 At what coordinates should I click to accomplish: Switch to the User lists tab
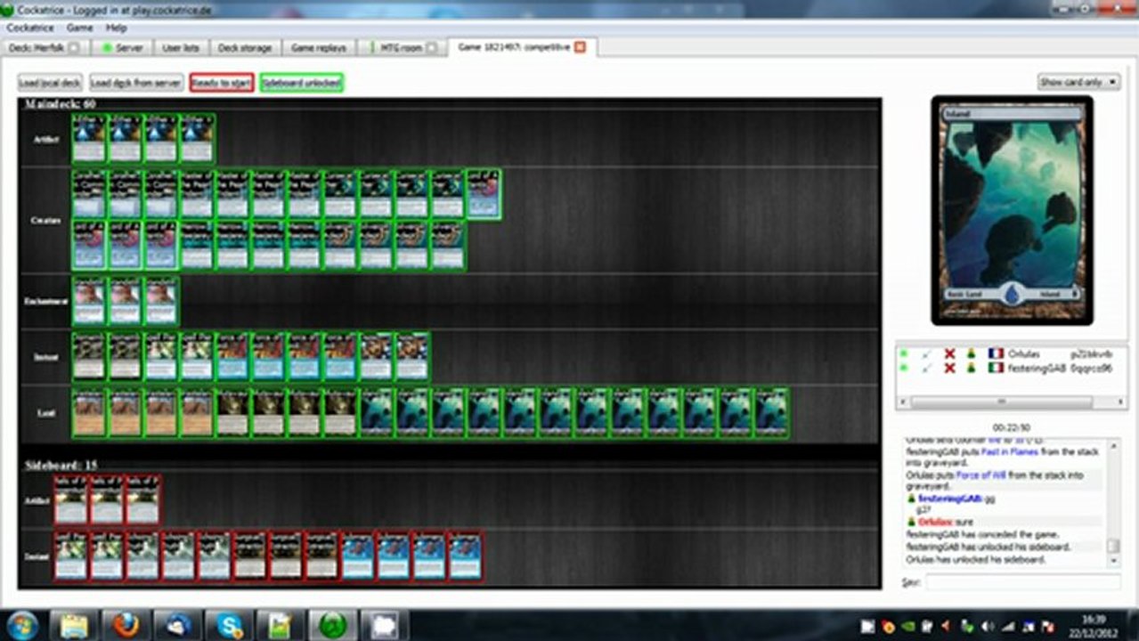click(x=181, y=47)
